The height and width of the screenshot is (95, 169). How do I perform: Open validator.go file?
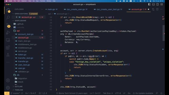click(x=24, y=72)
